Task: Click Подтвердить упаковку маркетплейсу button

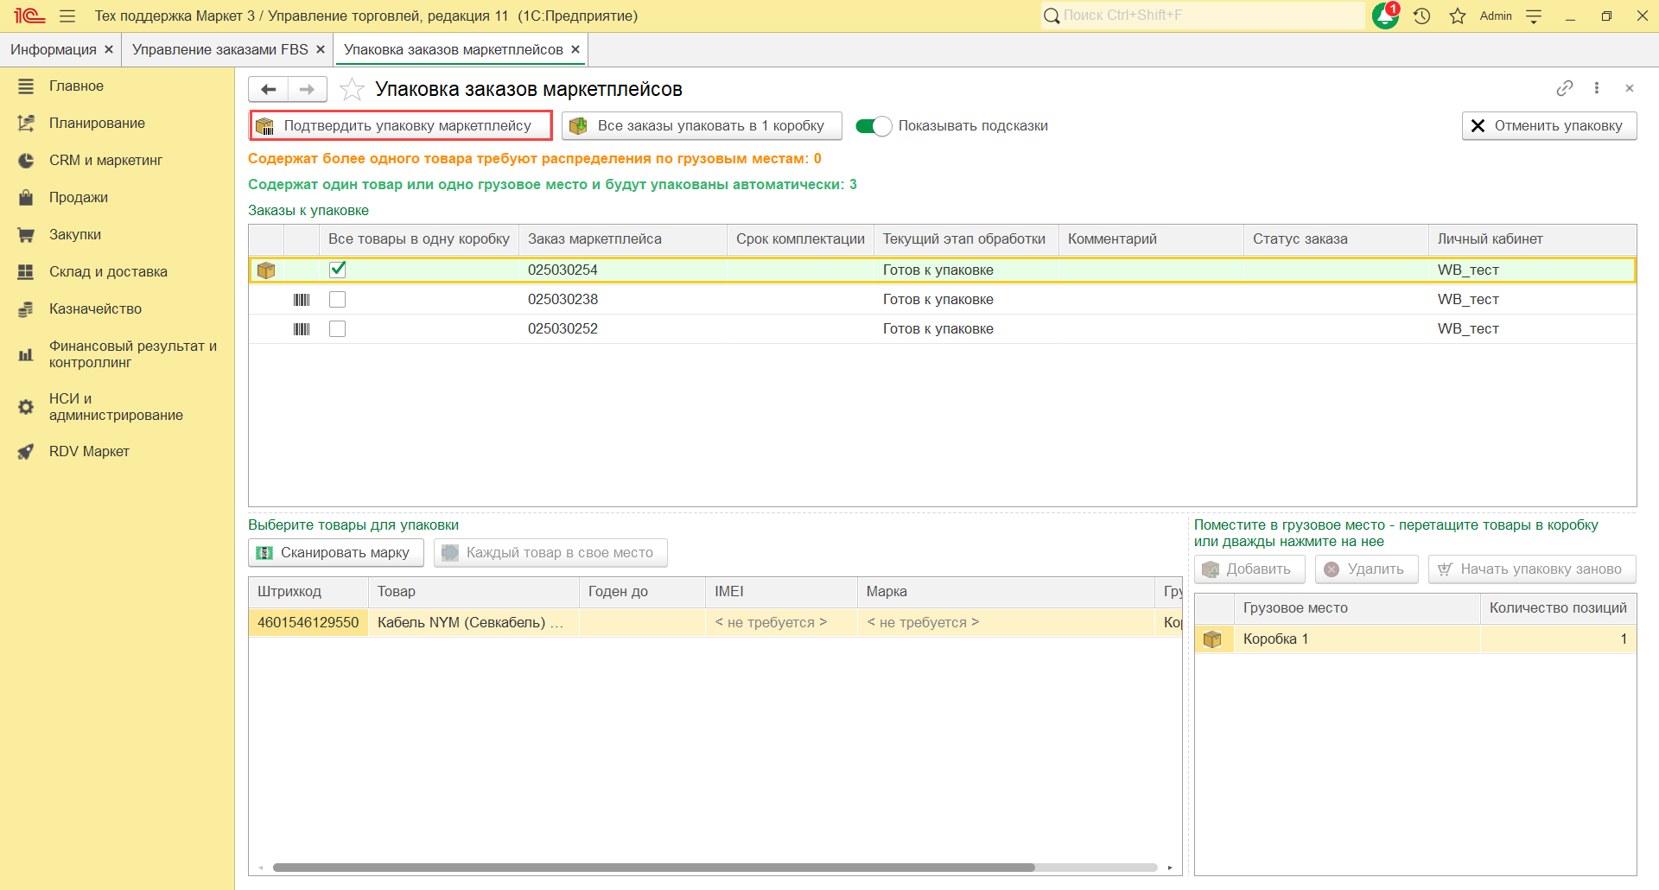Action: (401, 126)
